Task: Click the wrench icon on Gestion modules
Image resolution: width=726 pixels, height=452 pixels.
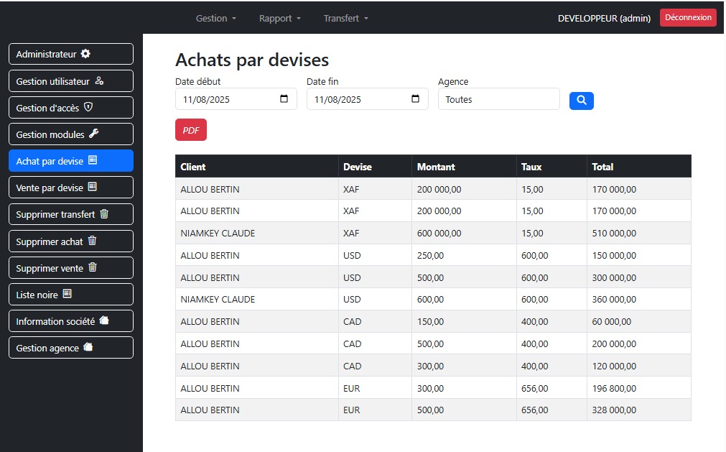Action: 93,134
